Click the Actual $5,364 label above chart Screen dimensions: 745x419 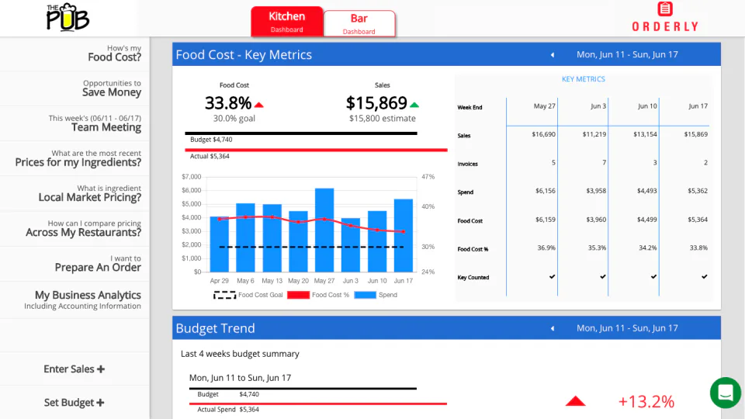pyautogui.click(x=210, y=156)
